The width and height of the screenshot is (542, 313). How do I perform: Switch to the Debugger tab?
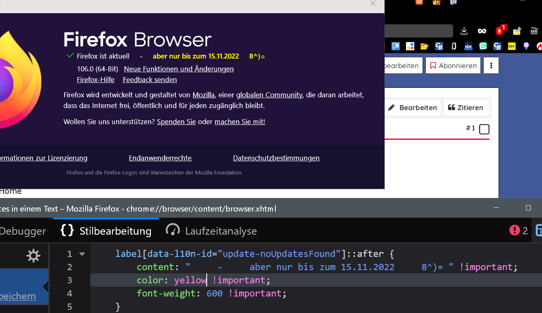[x=23, y=231]
